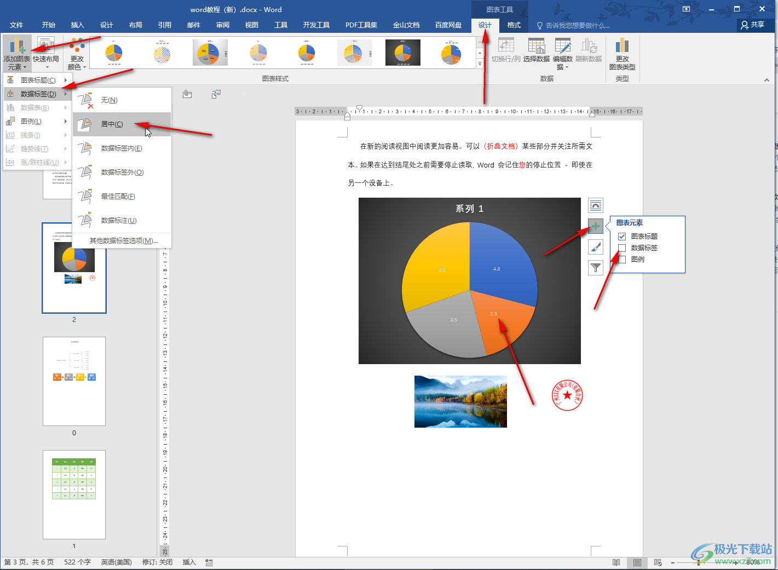Click page indicator 第 3 页, 共 6 页

tap(29, 562)
